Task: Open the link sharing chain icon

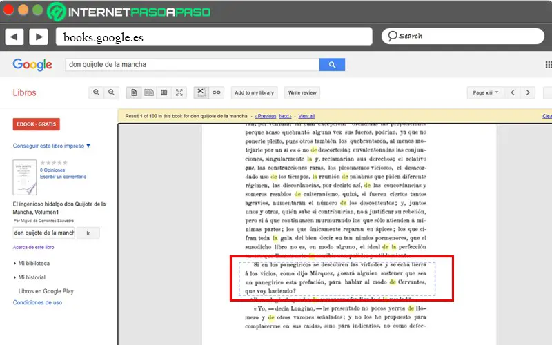Action: pyautogui.click(x=216, y=92)
